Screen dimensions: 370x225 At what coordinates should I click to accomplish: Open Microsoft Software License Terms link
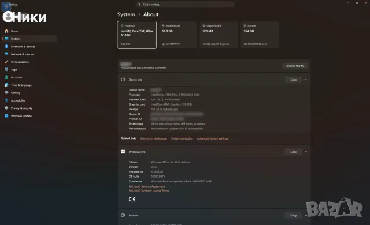pos(149,190)
